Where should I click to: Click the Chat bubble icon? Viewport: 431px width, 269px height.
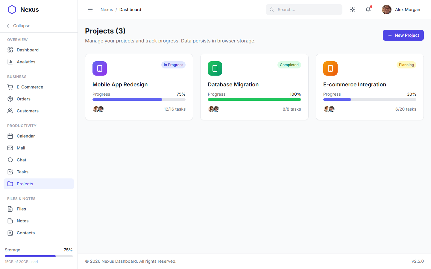pyautogui.click(x=10, y=160)
